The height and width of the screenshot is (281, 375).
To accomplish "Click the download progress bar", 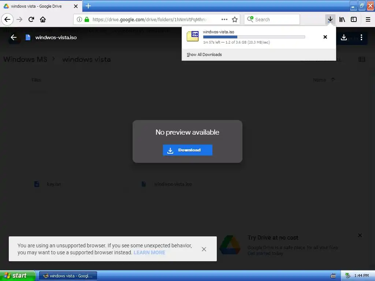I will coord(254,37).
